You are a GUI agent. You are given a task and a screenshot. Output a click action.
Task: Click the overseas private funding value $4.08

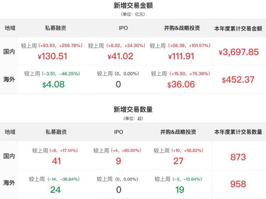53,84
